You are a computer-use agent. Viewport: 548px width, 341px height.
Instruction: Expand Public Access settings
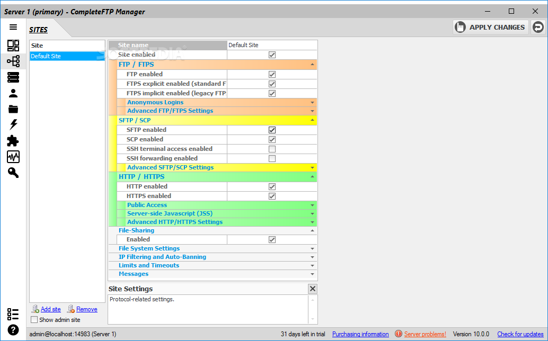(312, 205)
